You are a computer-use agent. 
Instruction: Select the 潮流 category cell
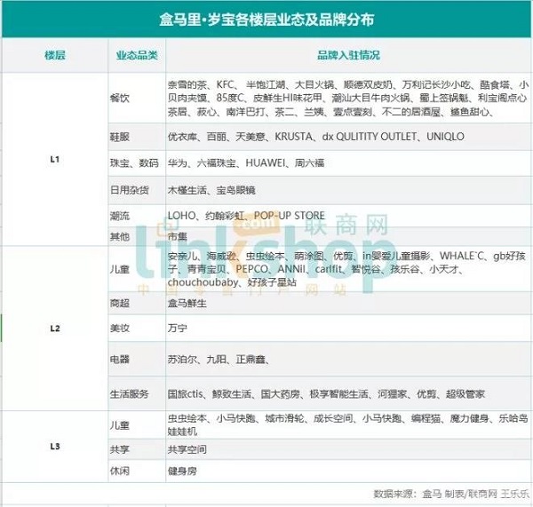click(137, 216)
